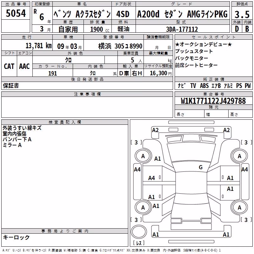The image size is (254, 254).
Task: Select the アルミ equipment entry
Action: tap(228, 85)
